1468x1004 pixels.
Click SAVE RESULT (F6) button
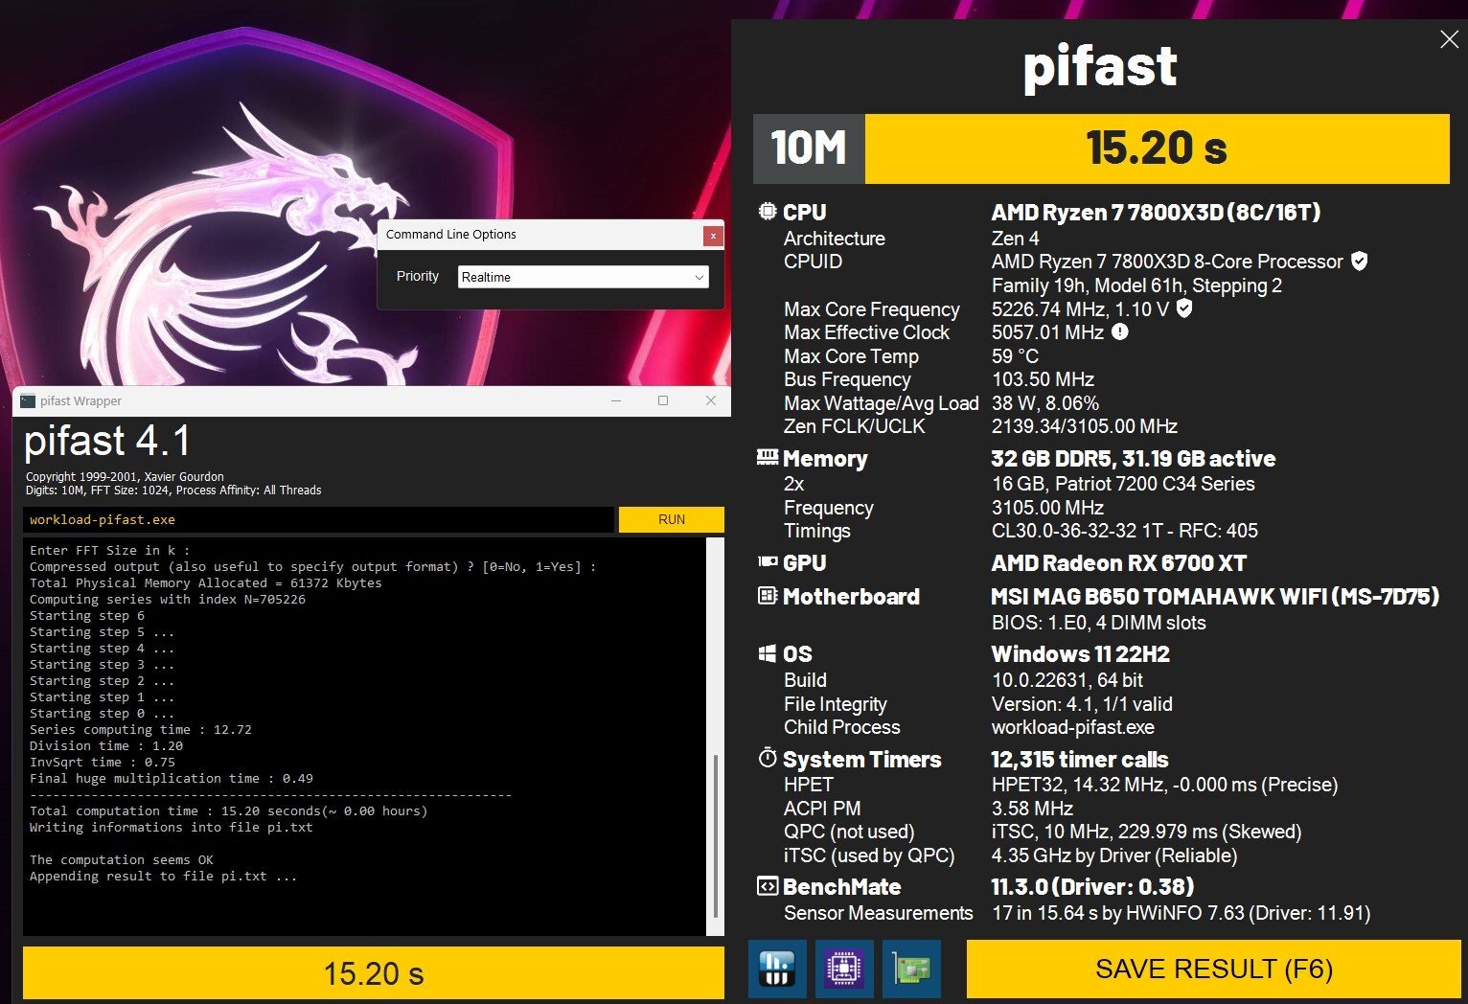(1214, 969)
